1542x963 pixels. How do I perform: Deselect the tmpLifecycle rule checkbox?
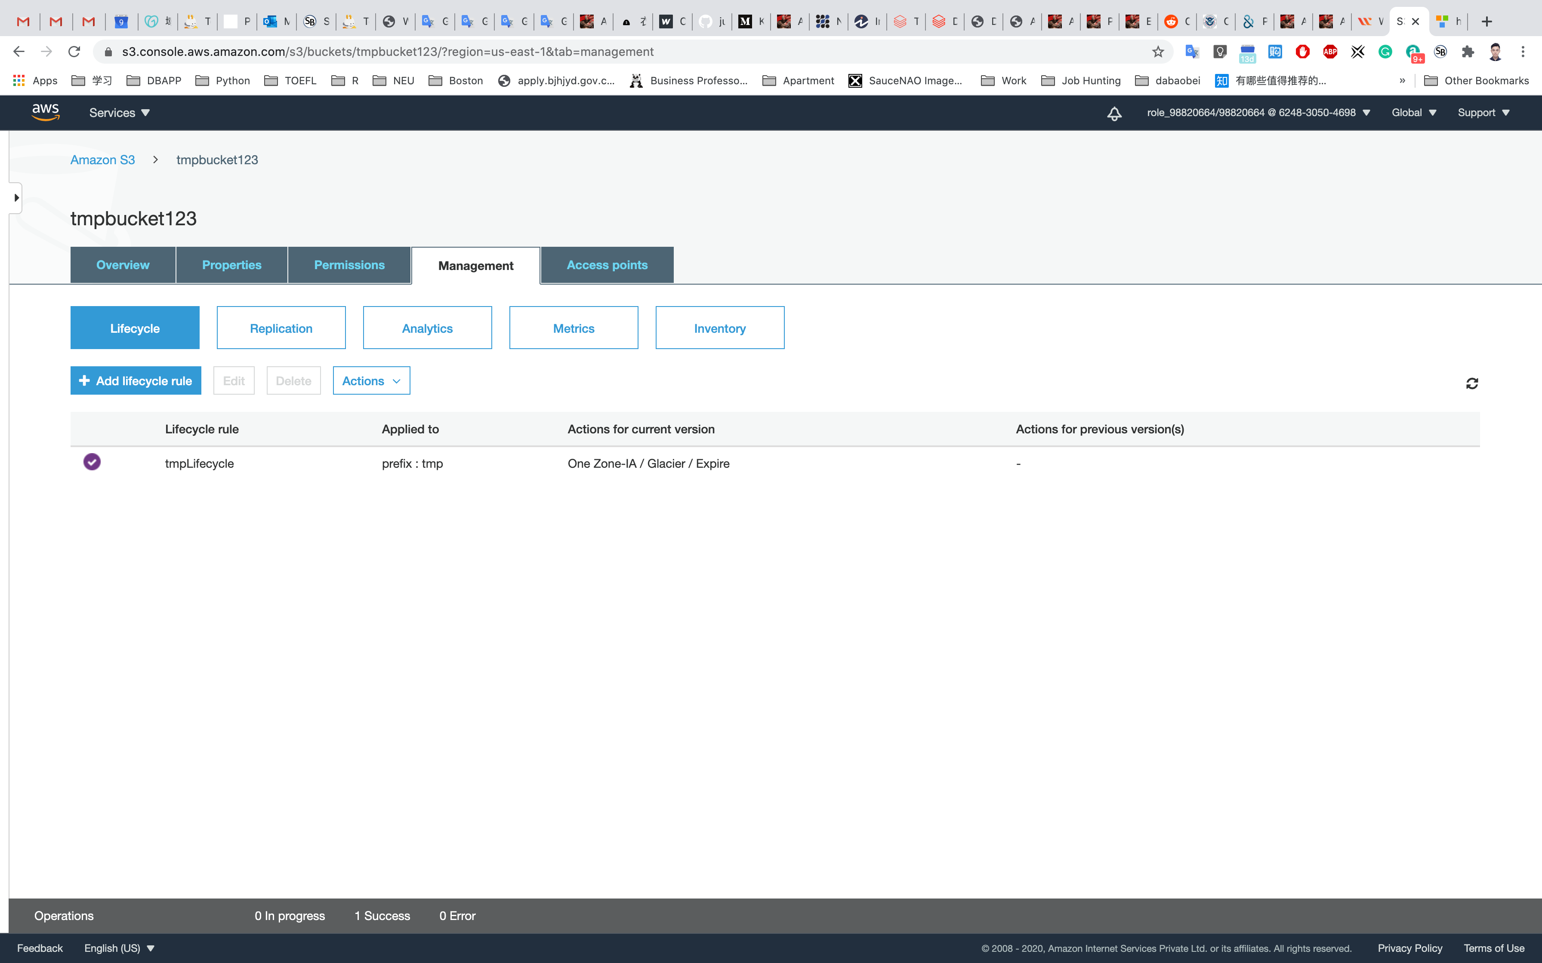tap(92, 462)
